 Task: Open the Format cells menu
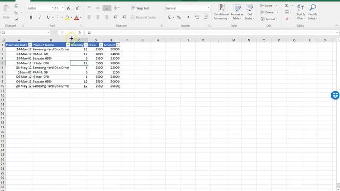[x=268, y=19]
